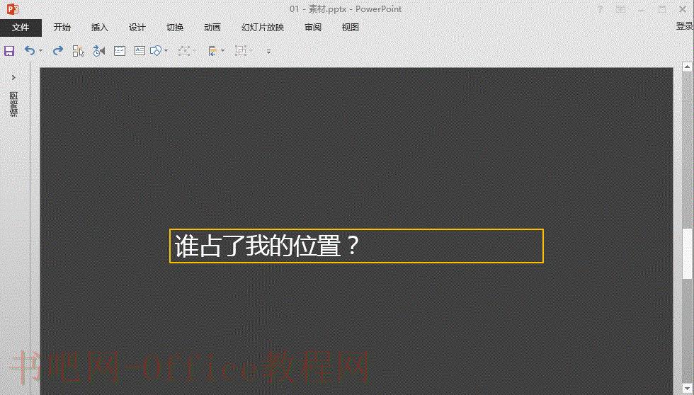Click the text box 谁占了我的位置？
The width and height of the screenshot is (694, 395).
(356, 246)
